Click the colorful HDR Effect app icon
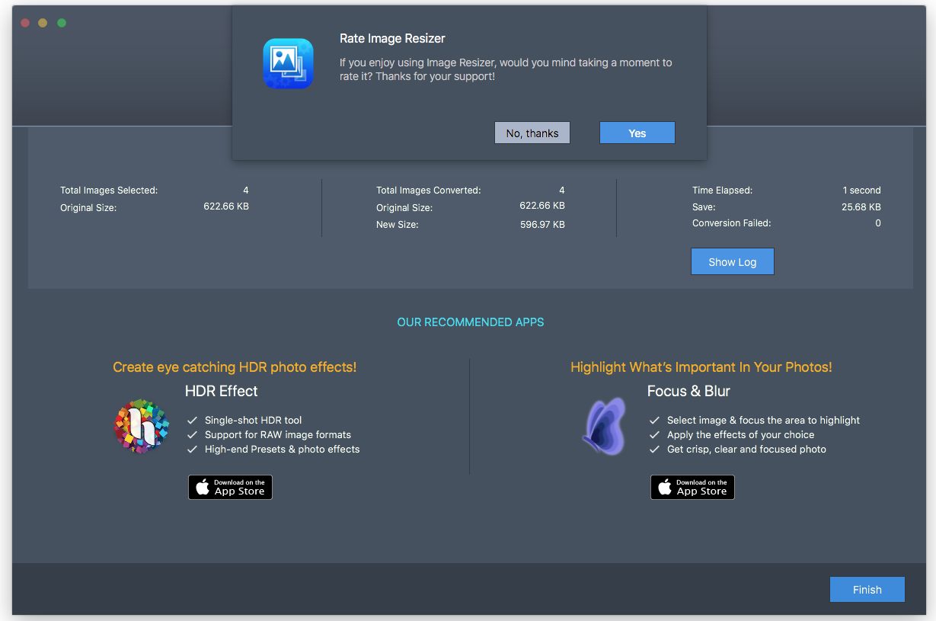 [141, 427]
